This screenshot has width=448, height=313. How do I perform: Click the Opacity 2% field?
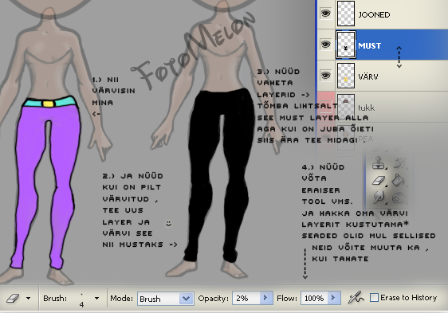point(246,298)
